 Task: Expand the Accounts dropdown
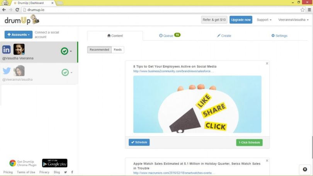[x=18, y=35]
